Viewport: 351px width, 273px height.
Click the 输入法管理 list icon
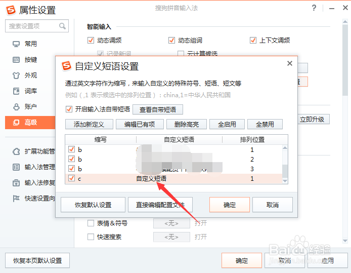point(16,167)
